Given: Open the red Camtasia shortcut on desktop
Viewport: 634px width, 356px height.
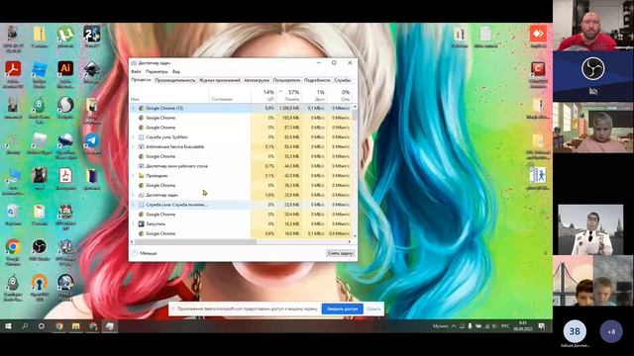Looking at the screenshot, I should click(x=538, y=74).
